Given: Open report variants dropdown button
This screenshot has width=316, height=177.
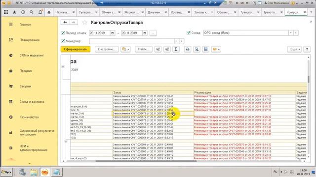Looking at the screenshot, I should (x=125, y=49).
